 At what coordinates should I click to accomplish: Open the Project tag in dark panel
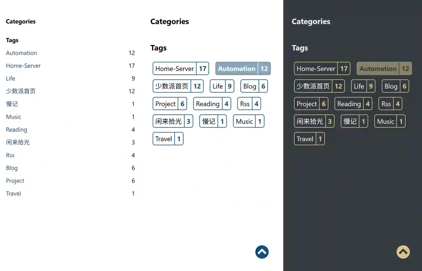(x=311, y=104)
